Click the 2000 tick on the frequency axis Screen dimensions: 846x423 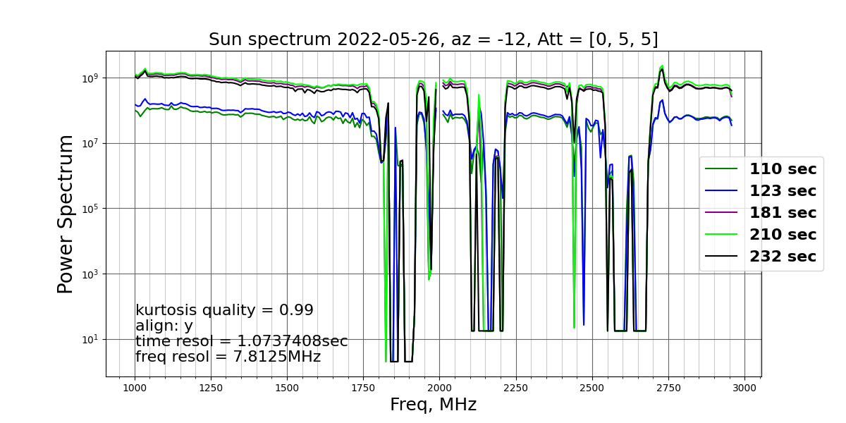tap(439, 388)
